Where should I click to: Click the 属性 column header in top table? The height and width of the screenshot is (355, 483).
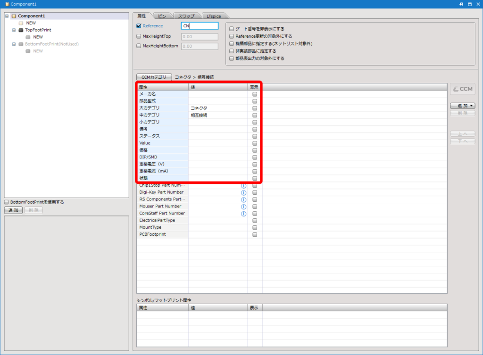click(x=162, y=87)
